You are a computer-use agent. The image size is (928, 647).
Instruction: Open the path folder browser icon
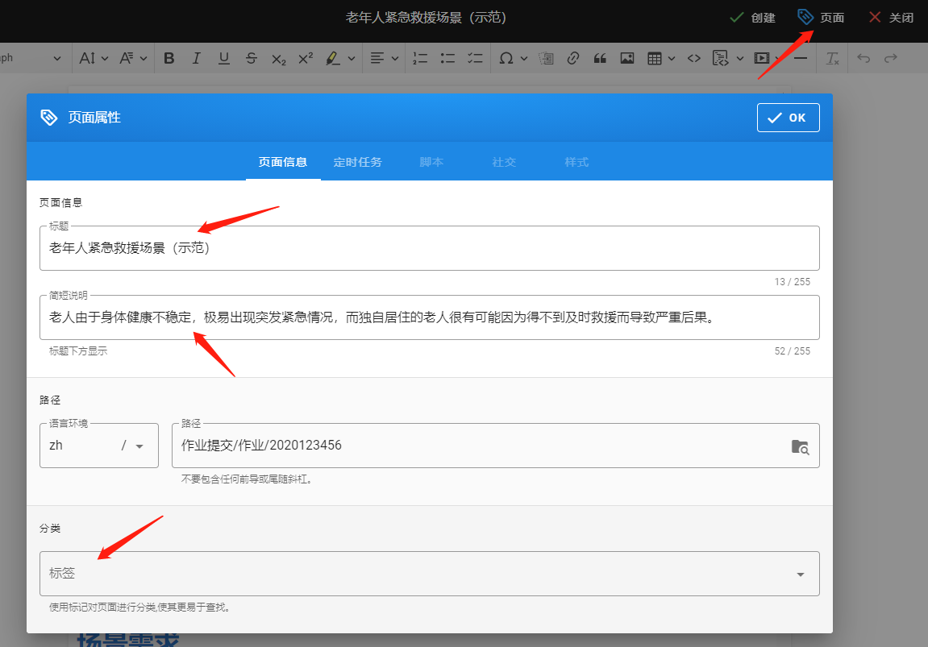point(800,447)
